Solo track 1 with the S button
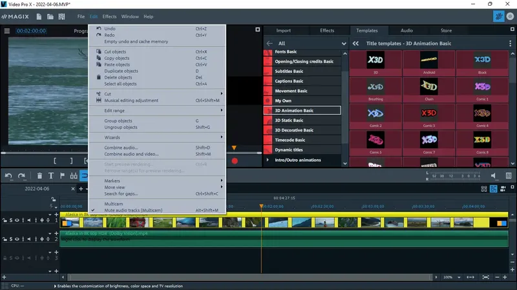517x290 pixels. [x=10, y=220]
